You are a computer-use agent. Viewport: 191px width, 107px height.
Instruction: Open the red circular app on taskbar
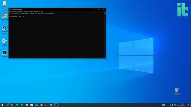46,105
